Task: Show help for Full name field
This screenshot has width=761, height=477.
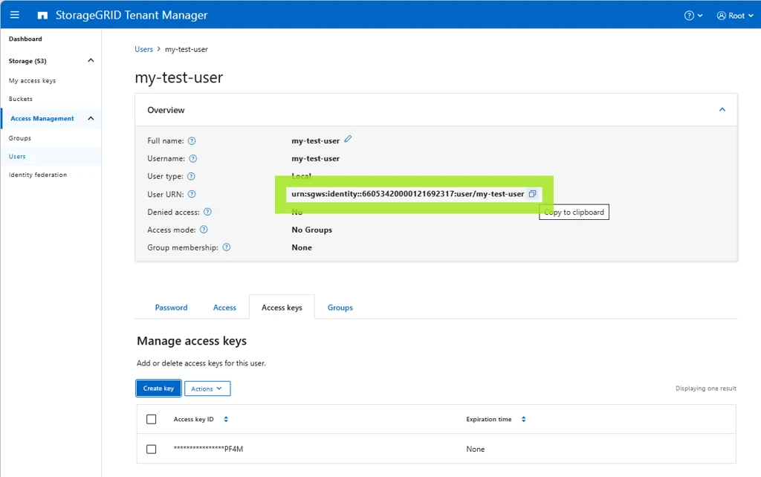Action: coord(192,140)
